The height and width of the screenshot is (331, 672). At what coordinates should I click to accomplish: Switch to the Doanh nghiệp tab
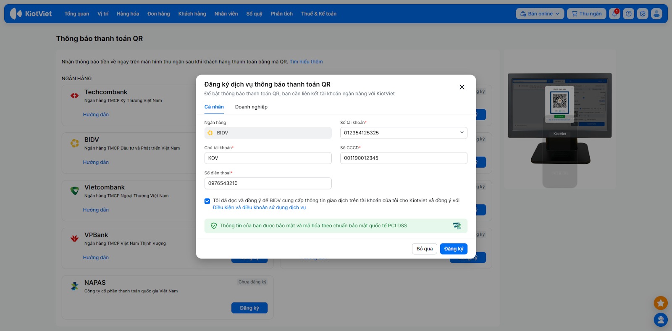251,107
